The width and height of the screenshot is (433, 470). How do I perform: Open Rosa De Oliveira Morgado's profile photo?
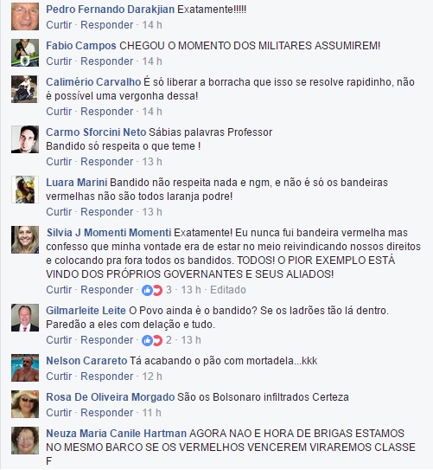tap(25, 404)
